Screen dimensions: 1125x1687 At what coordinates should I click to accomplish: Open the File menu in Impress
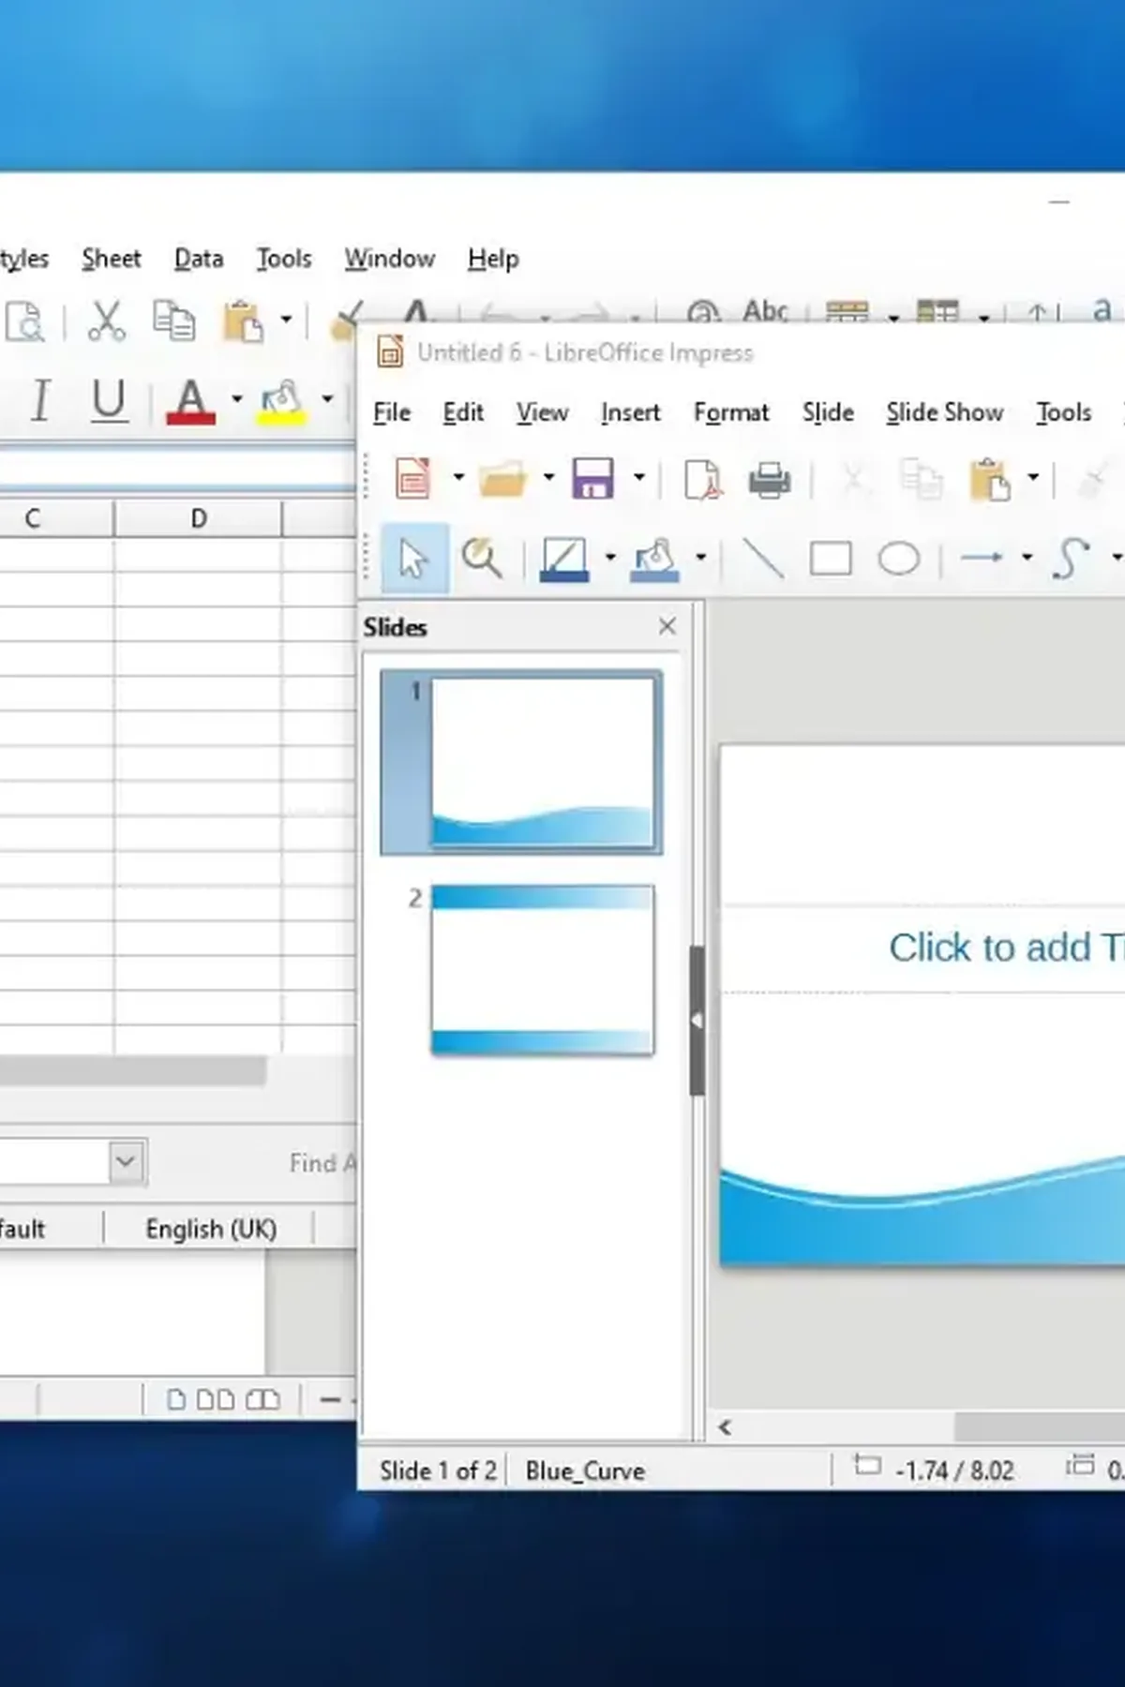[x=392, y=412]
